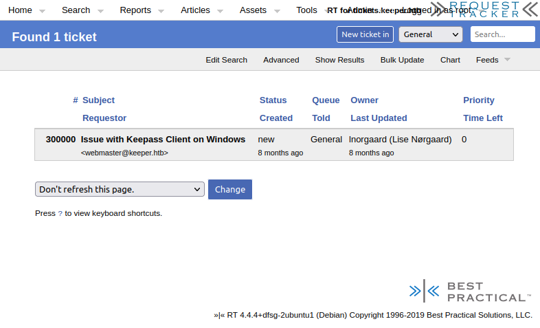Image resolution: width=540 pixels, height=328 pixels.
Task: Sort tickets by Status column
Action: 273,100
